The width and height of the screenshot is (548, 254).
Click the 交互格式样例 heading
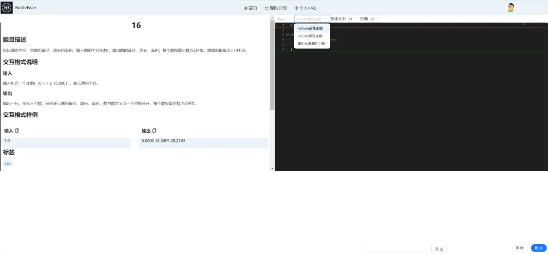tap(20, 115)
